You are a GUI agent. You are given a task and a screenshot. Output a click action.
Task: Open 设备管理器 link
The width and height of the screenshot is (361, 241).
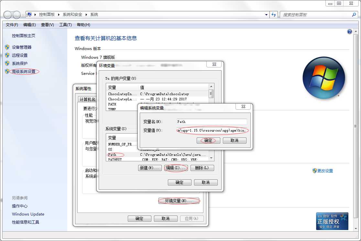tap(22, 47)
